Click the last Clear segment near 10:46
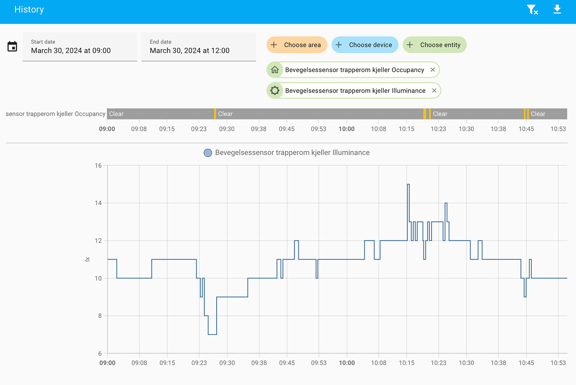The image size is (576, 385). [548, 114]
